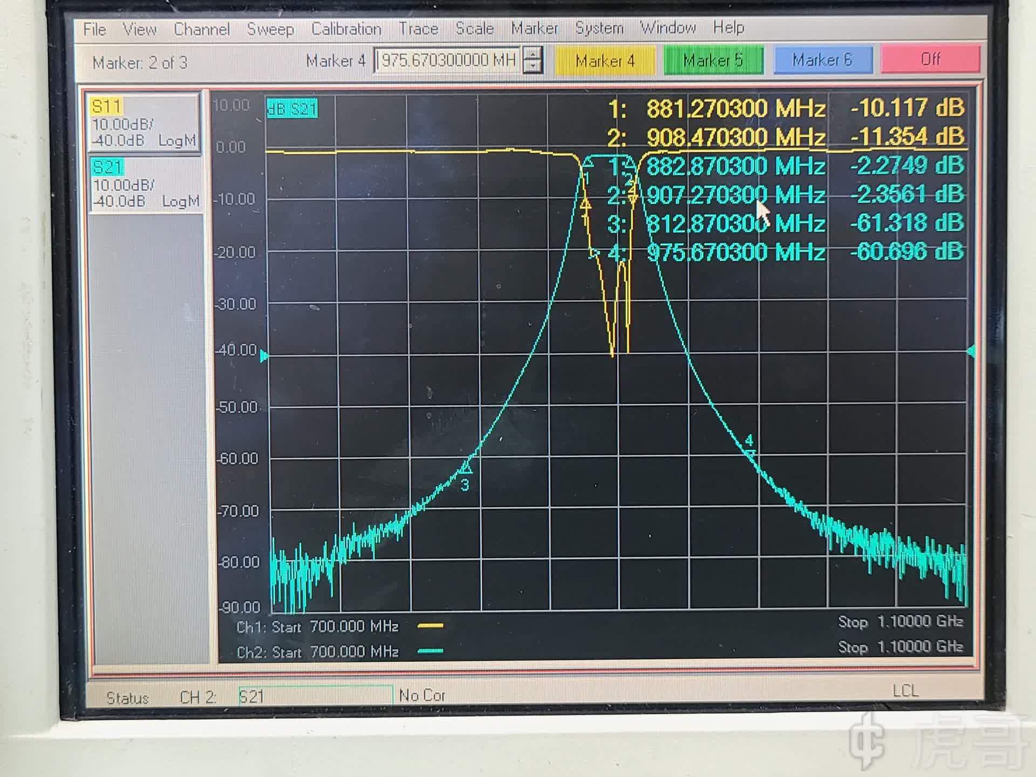Click the yellow Marker 4 button
The image size is (1036, 777).
(x=605, y=60)
